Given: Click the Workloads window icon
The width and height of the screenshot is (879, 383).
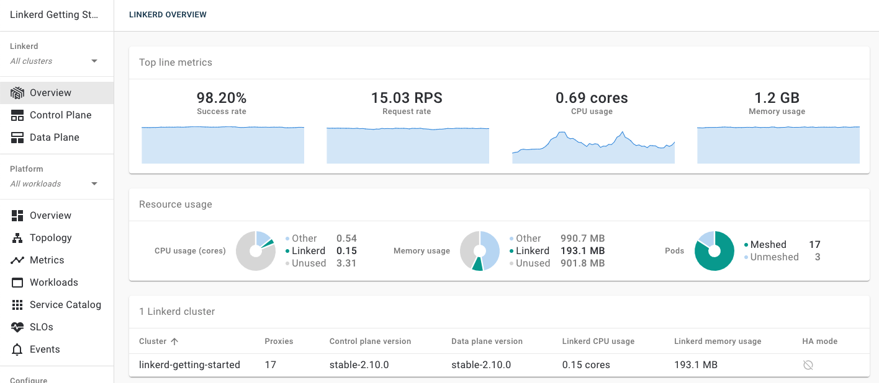Looking at the screenshot, I should pyautogui.click(x=17, y=283).
